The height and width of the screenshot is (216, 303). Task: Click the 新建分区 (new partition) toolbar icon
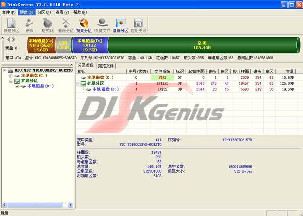[x=11, y=25]
